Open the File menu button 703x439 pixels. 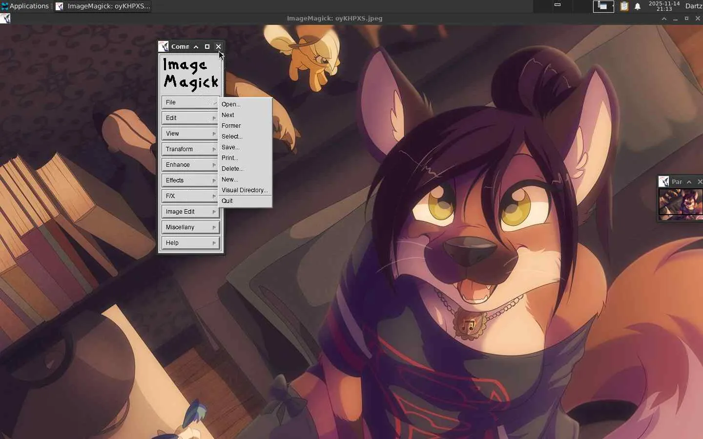(190, 102)
